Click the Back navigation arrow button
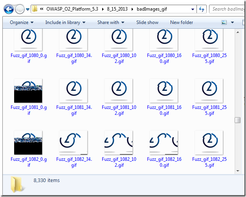The image size is (246, 197). 8,9
